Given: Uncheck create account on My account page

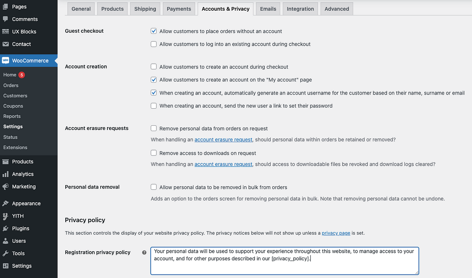Looking at the screenshot, I should (x=154, y=80).
